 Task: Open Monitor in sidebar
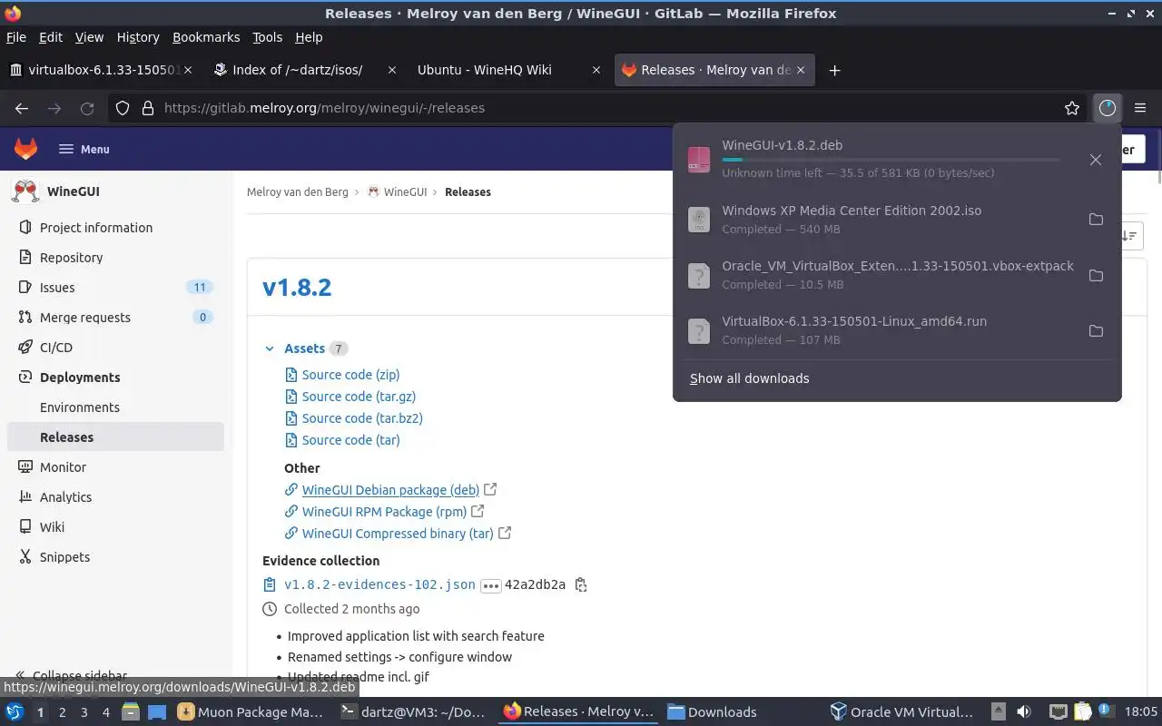click(x=115, y=467)
